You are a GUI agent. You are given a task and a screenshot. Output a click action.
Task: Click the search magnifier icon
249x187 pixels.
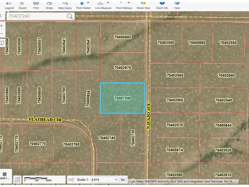[70, 16]
